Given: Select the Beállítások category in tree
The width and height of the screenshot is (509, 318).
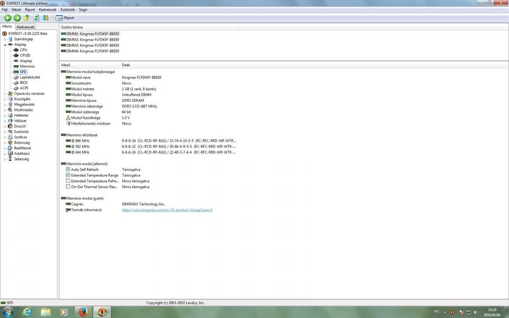Looking at the screenshot, I should tap(23, 148).
